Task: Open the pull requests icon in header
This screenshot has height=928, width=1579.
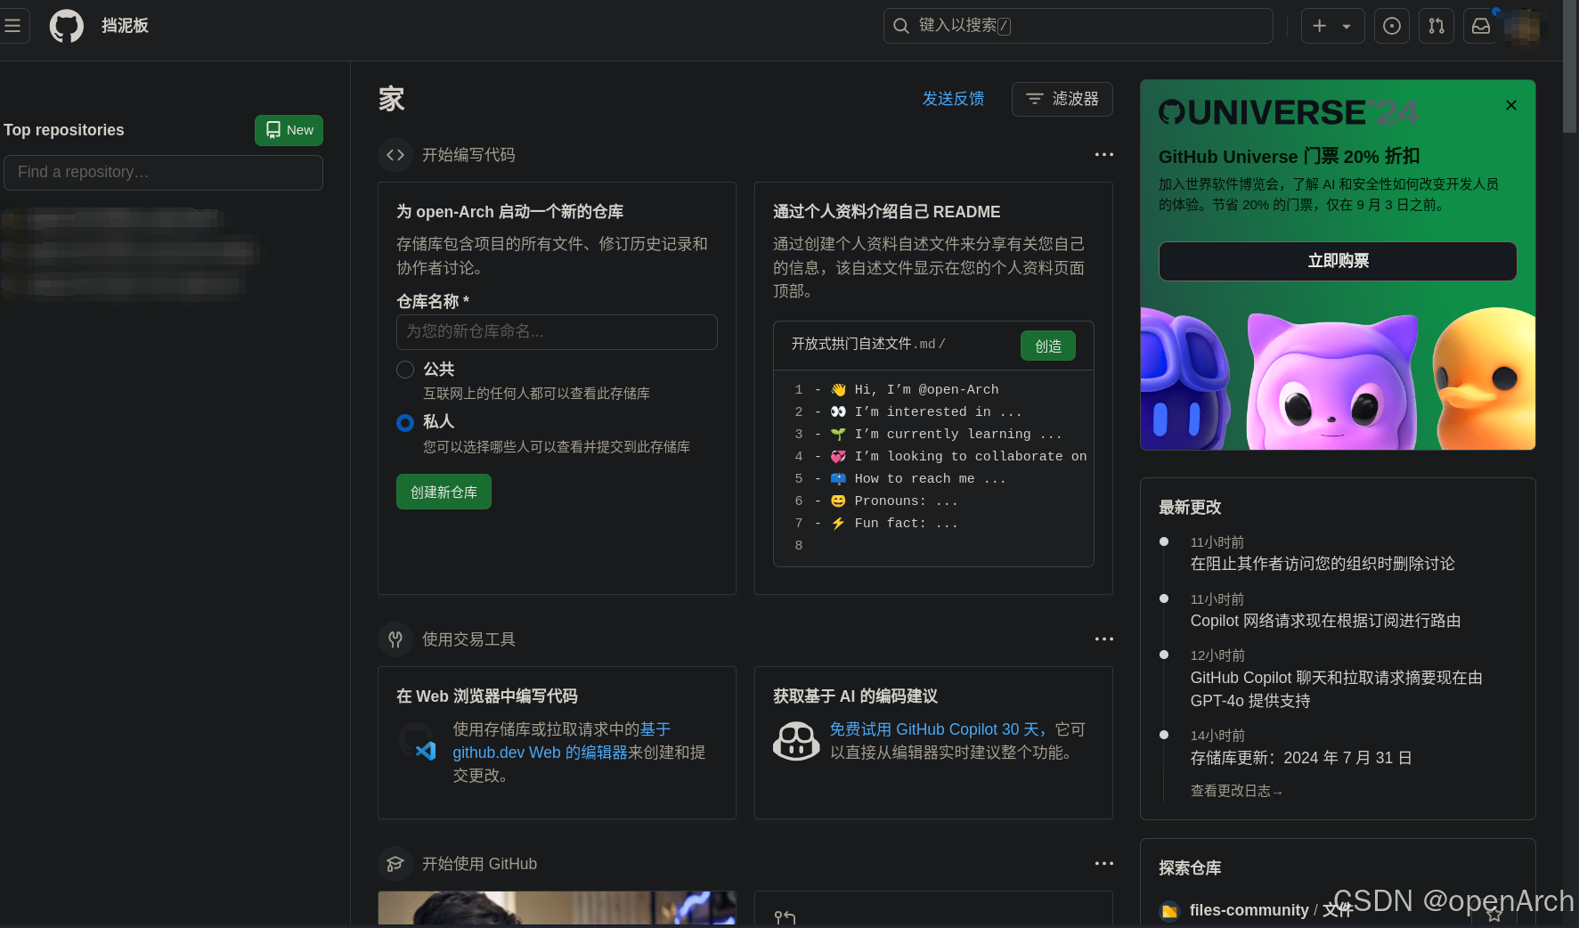Action: coord(1437,26)
